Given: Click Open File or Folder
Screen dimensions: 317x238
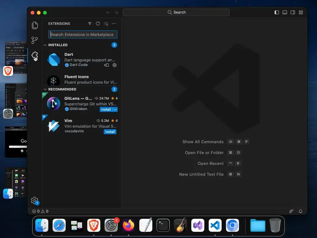Looking at the screenshot, I should [x=204, y=152].
